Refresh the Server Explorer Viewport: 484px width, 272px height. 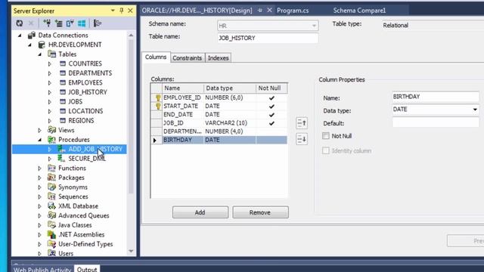(x=20, y=23)
